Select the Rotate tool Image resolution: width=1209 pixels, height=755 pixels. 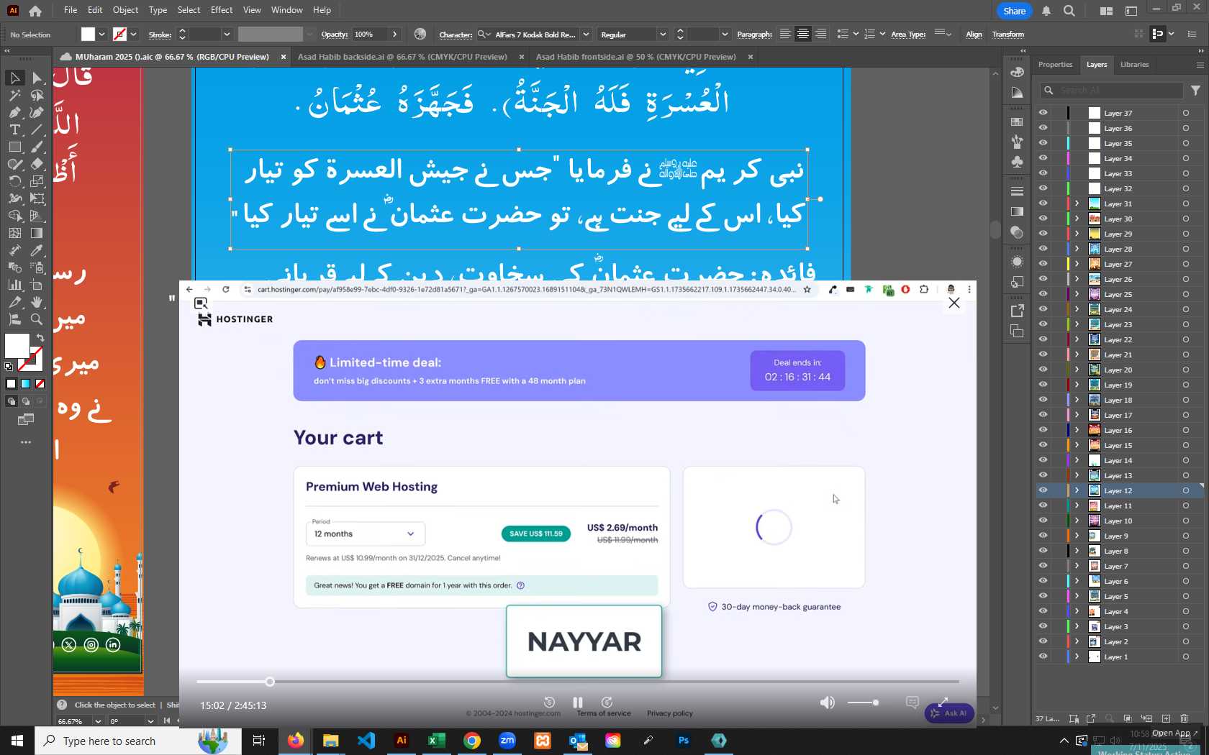click(14, 181)
